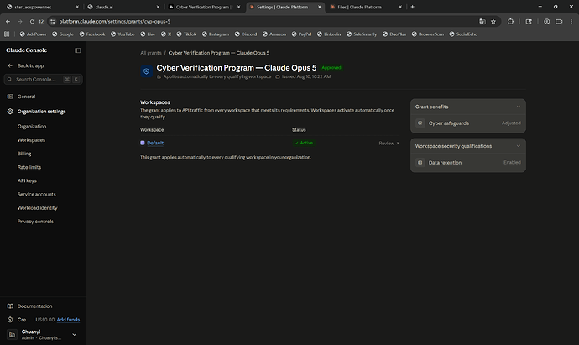Open Billing settings
The width and height of the screenshot is (579, 345).
(x=24, y=154)
